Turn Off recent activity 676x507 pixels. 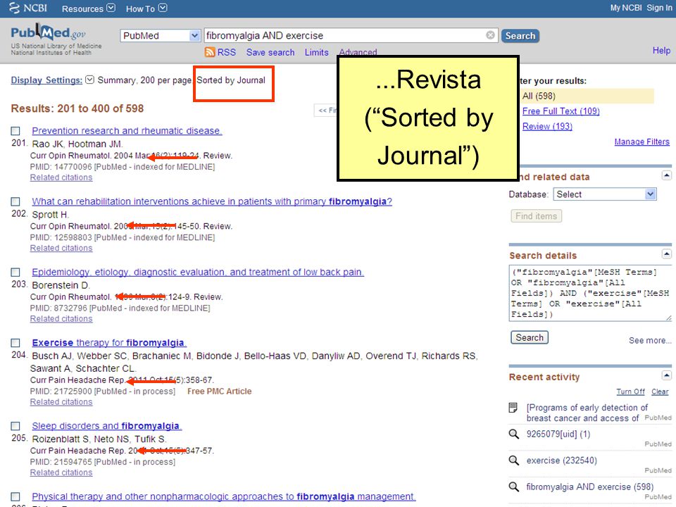(630, 392)
